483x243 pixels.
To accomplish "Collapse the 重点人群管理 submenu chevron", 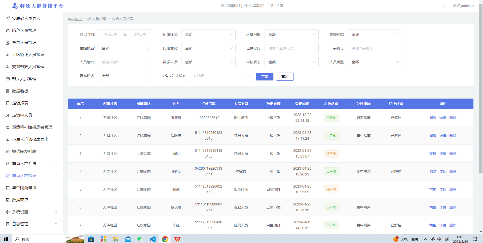I will coord(56,175).
